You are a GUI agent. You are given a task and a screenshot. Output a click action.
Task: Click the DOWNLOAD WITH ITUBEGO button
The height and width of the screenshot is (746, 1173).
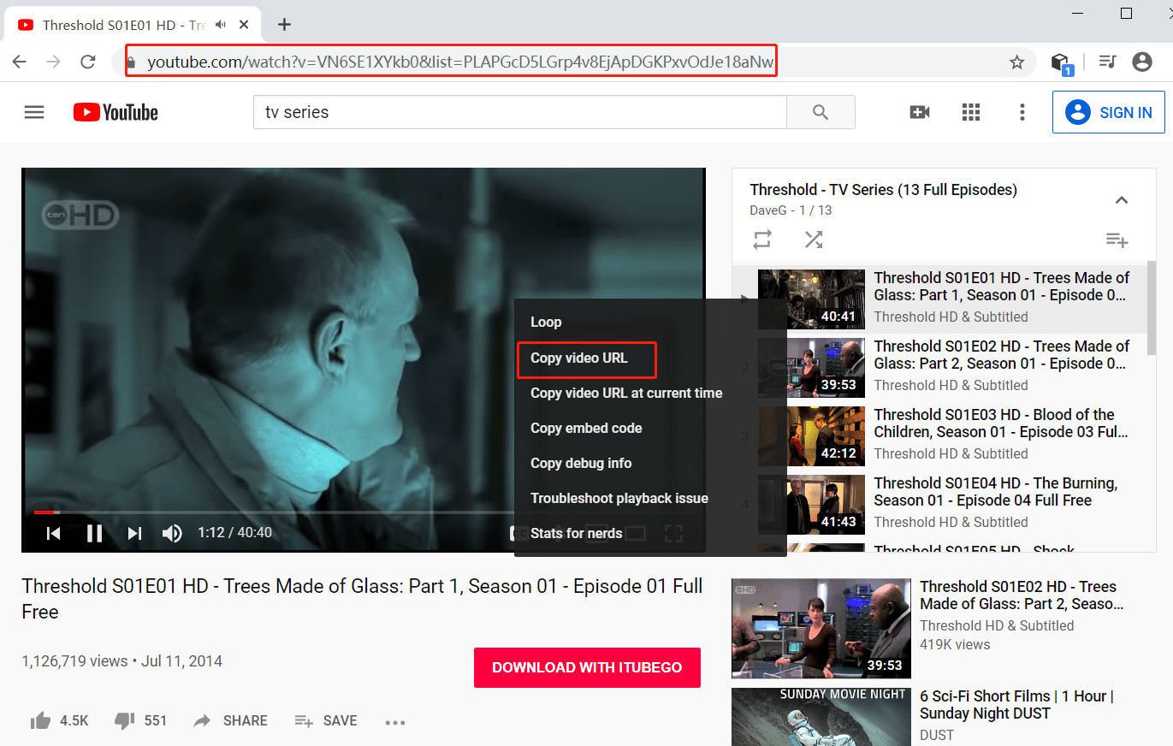(x=587, y=667)
